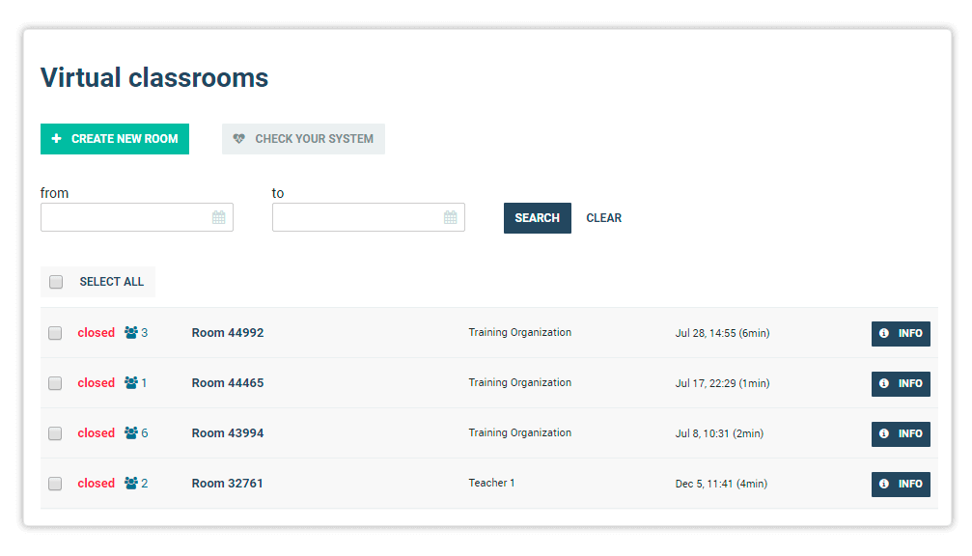
Task: Click the Room 43994 name
Action: [228, 433]
